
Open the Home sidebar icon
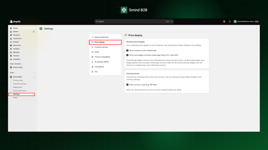[11, 28]
